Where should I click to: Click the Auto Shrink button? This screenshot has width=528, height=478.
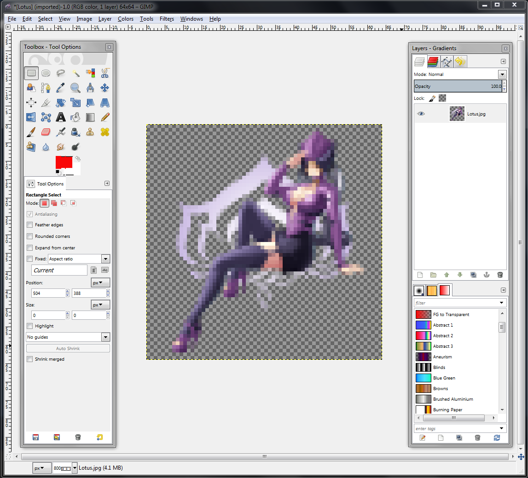tap(68, 348)
